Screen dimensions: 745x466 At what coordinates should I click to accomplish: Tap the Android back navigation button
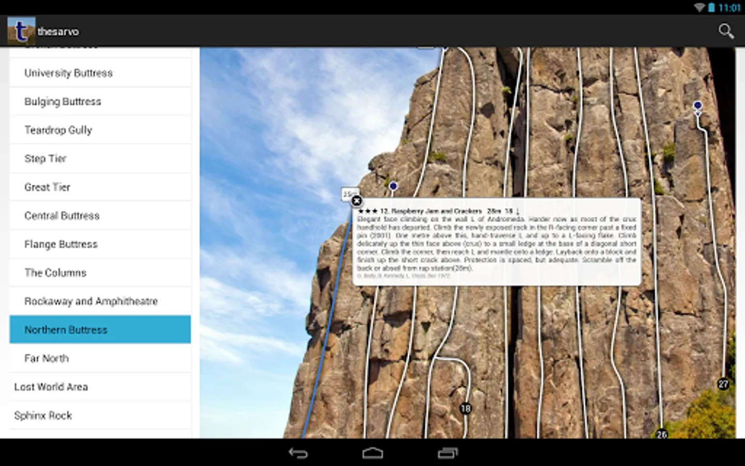[x=298, y=453]
